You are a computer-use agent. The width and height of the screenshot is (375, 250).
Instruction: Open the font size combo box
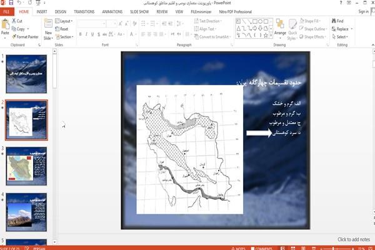coord(112,23)
